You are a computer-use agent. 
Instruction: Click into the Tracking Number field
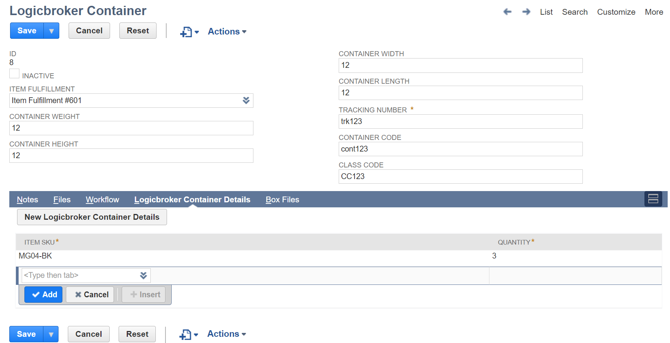pyautogui.click(x=460, y=121)
